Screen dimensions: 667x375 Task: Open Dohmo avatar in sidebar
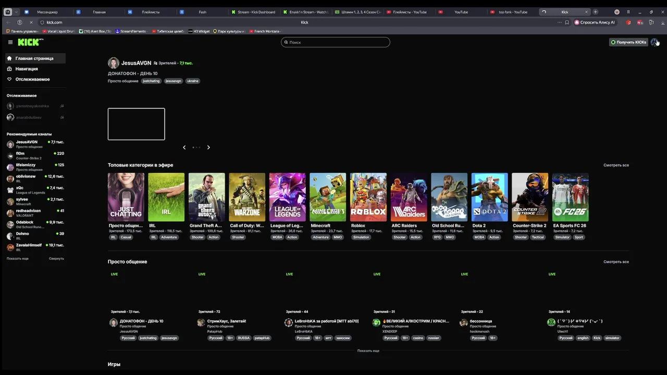(x=10, y=236)
